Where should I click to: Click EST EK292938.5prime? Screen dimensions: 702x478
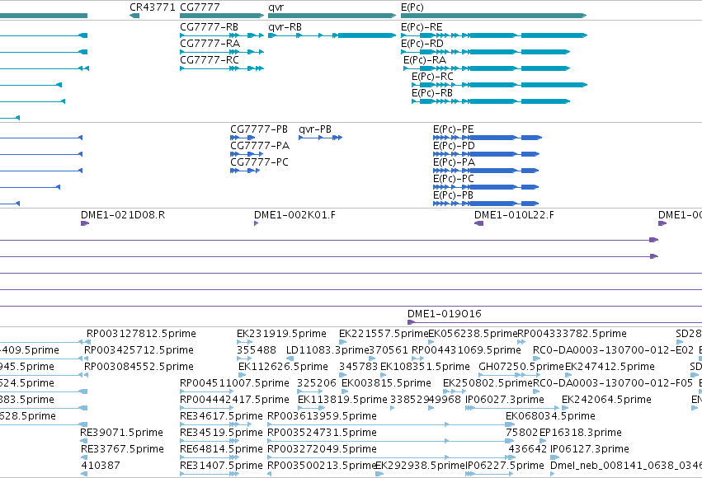point(379,474)
